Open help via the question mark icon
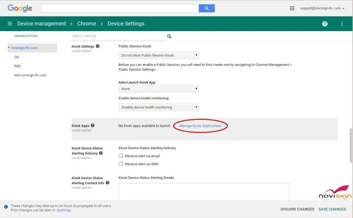The height and width of the screenshot is (218, 353). (324, 23)
